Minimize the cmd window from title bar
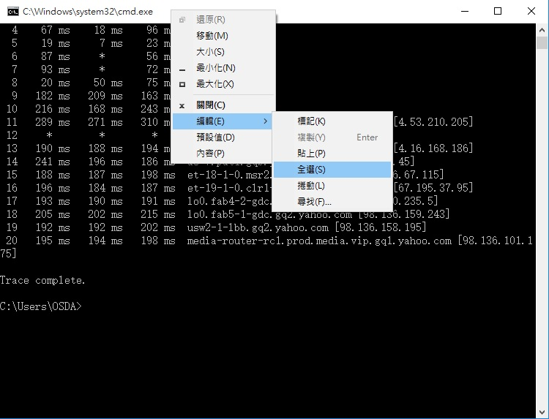The width and height of the screenshot is (549, 419). click(465, 12)
